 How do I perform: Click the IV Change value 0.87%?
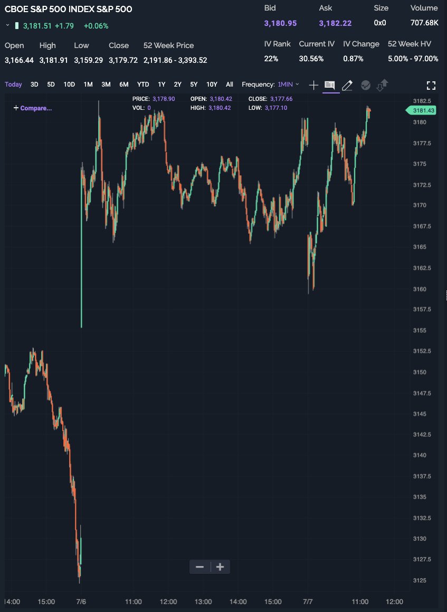point(354,59)
